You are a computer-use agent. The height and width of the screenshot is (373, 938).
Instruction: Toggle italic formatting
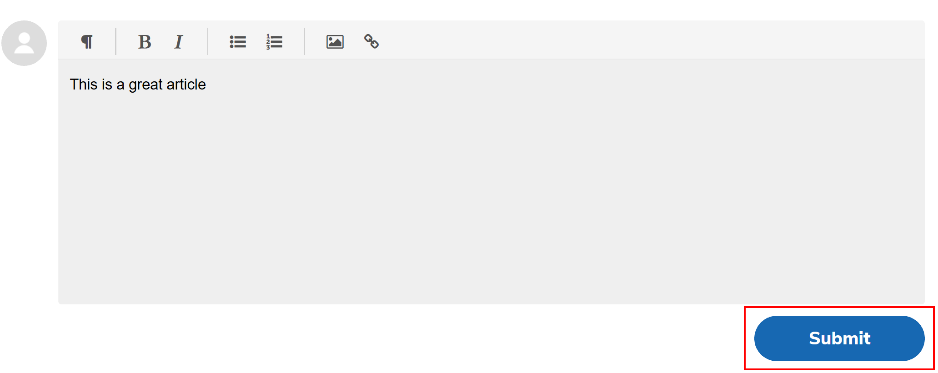click(x=179, y=42)
